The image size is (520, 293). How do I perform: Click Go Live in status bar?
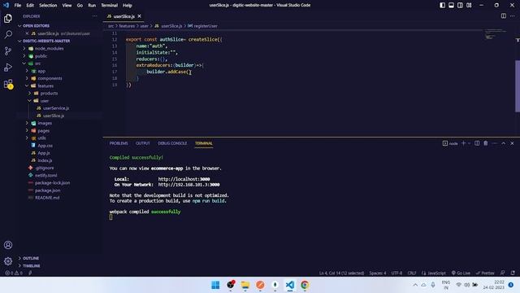coord(461,273)
